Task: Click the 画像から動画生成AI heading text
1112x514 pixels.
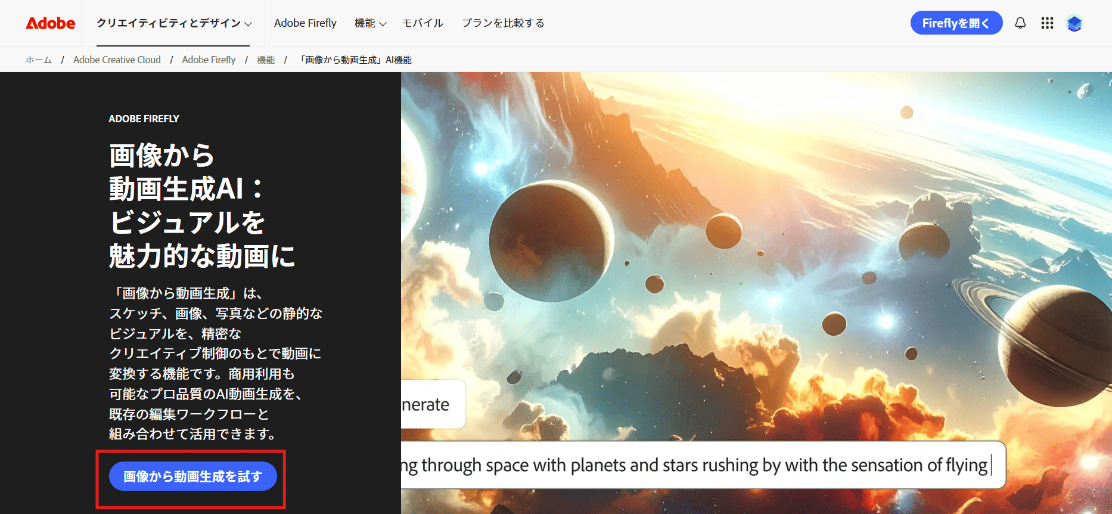Action: (x=201, y=205)
